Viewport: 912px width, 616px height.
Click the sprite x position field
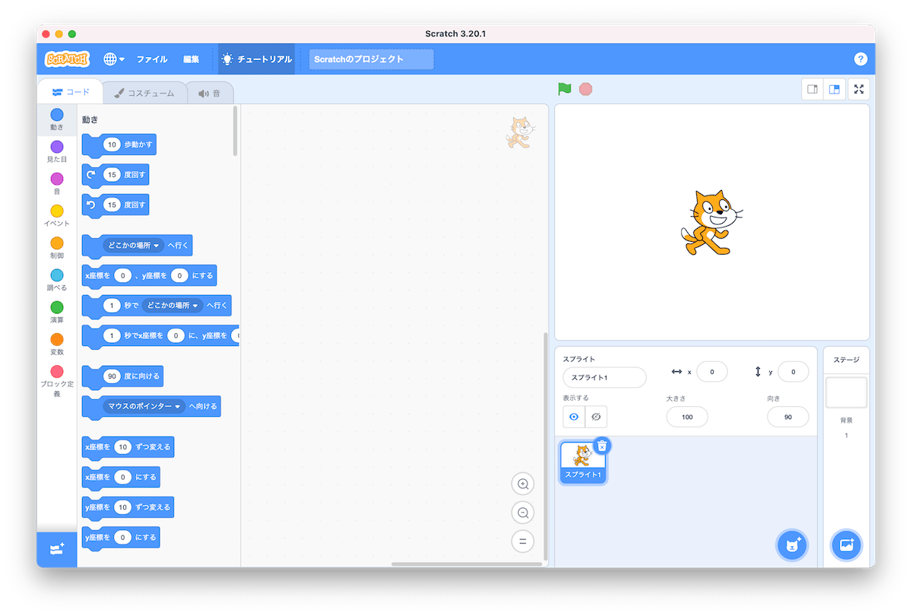pyautogui.click(x=711, y=372)
